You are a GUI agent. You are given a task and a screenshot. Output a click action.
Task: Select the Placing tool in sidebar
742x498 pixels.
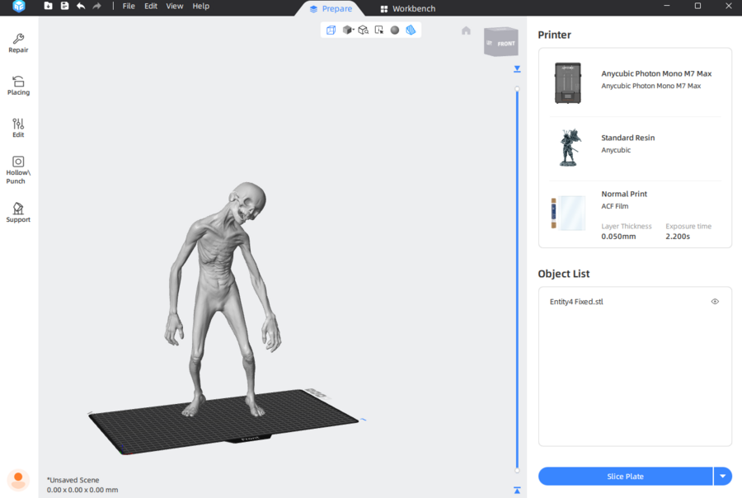[18, 85]
